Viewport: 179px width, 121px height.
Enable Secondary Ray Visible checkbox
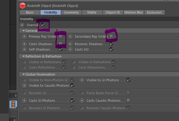(111, 36)
